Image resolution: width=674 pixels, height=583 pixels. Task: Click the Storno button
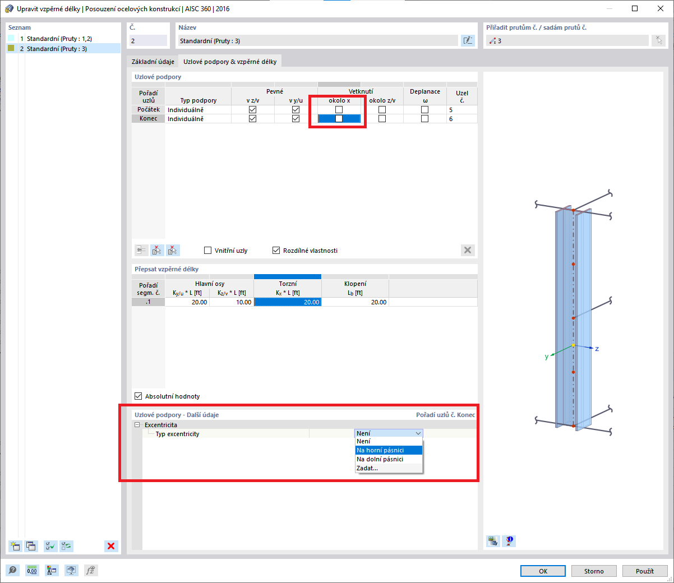pyautogui.click(x=594, y=571)
